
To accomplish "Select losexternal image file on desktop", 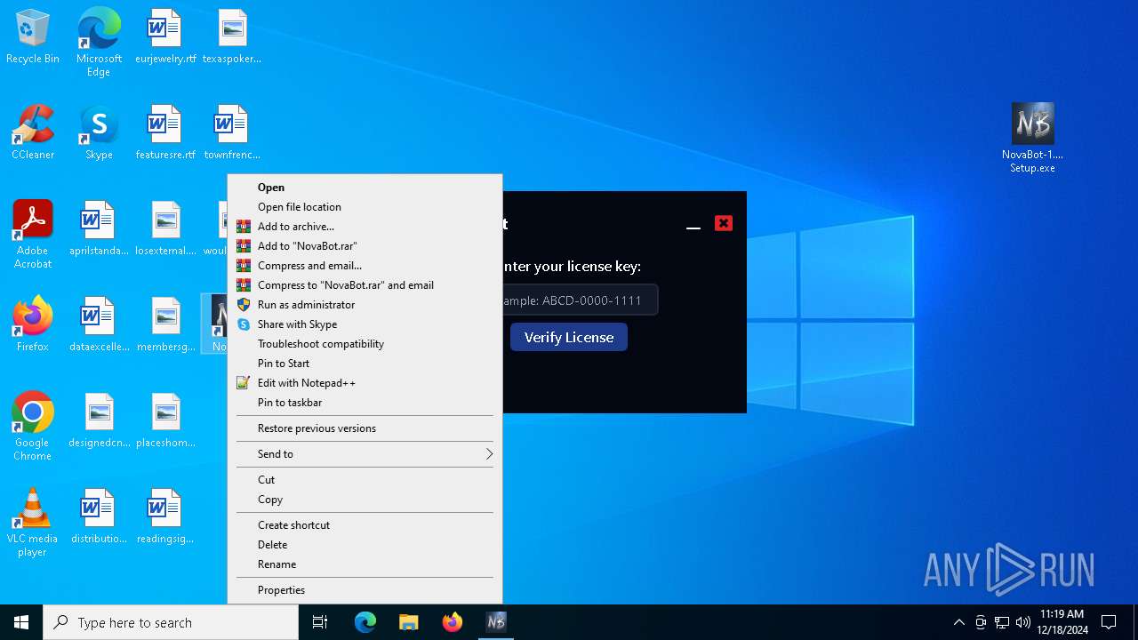I will click(165, 229).
